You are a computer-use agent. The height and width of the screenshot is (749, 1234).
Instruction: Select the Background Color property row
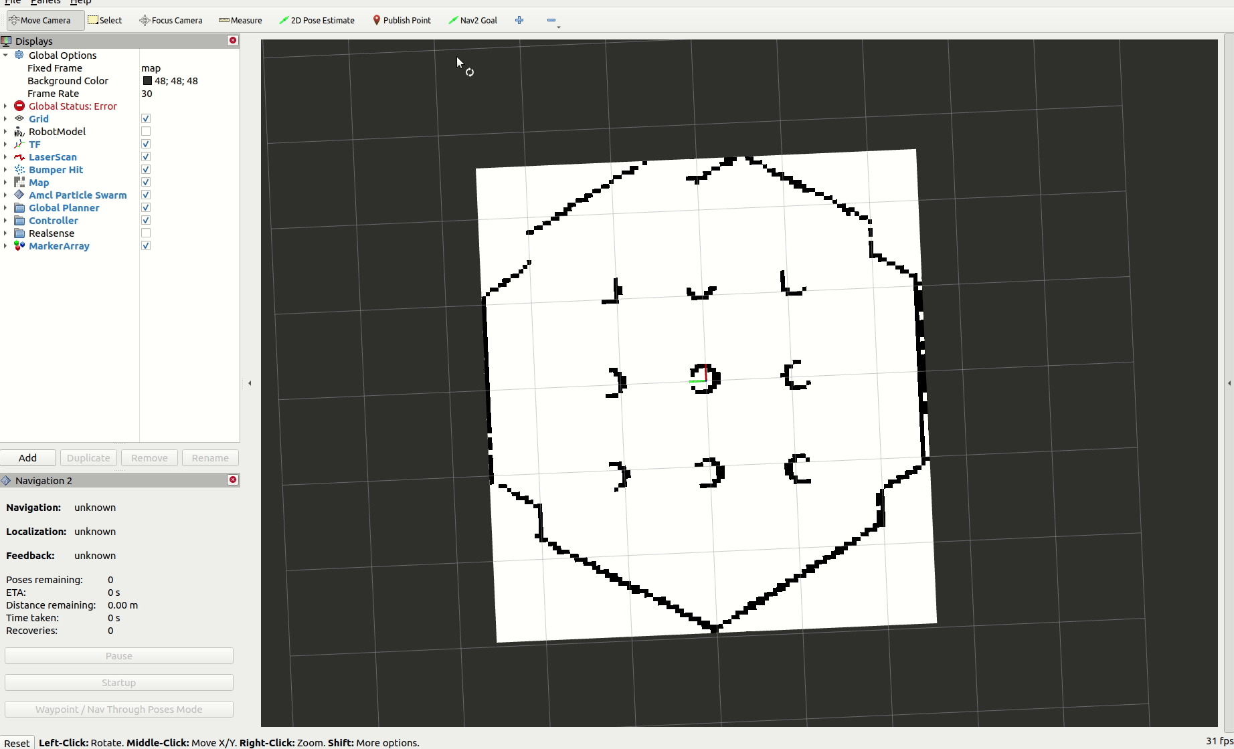click(x=120, y=80)
